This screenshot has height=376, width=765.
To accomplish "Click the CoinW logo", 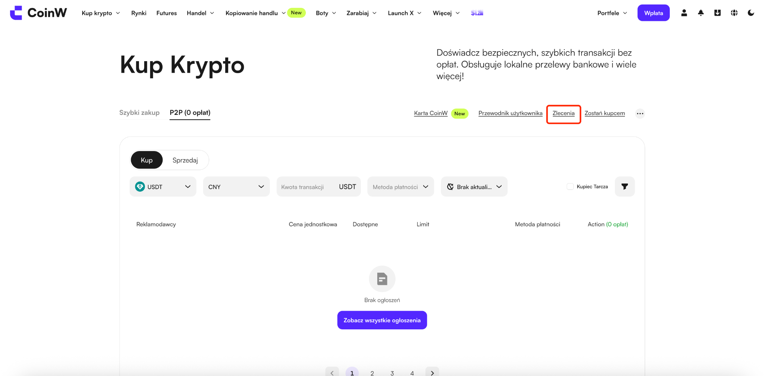I will [x=38, y=13].
